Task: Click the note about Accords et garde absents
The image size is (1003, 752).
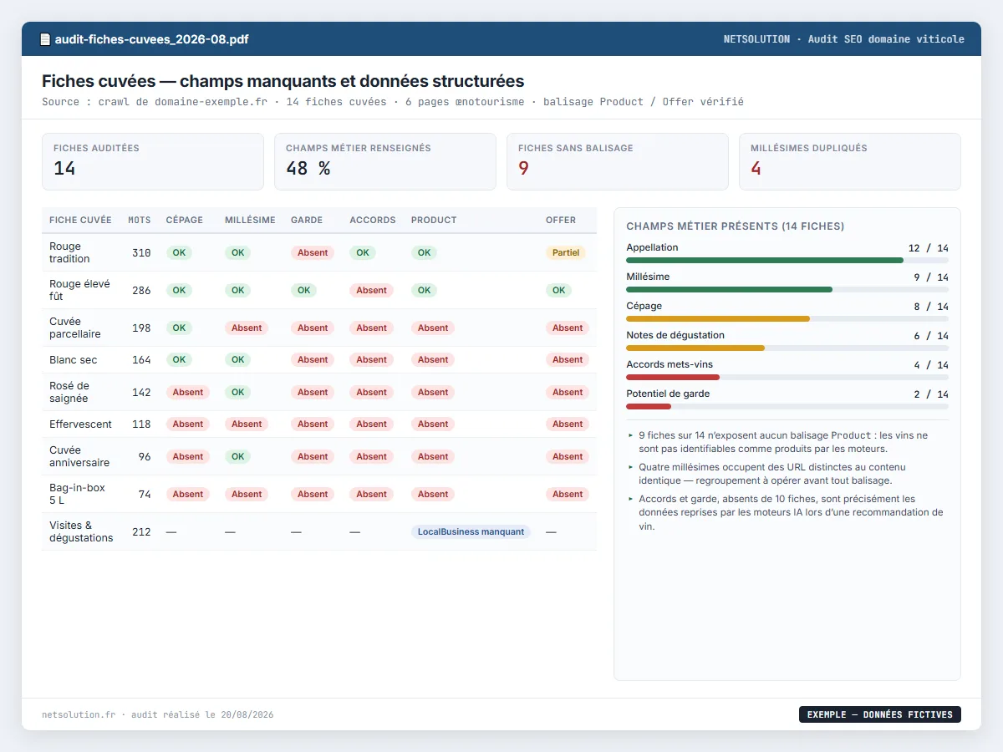Action: click(x=786, y=512)
